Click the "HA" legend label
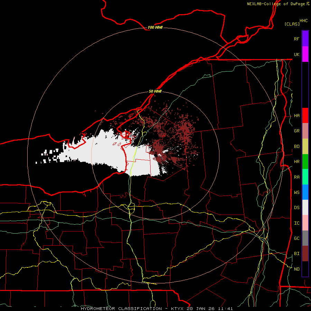311x311 pixels. tap(296, 116)
